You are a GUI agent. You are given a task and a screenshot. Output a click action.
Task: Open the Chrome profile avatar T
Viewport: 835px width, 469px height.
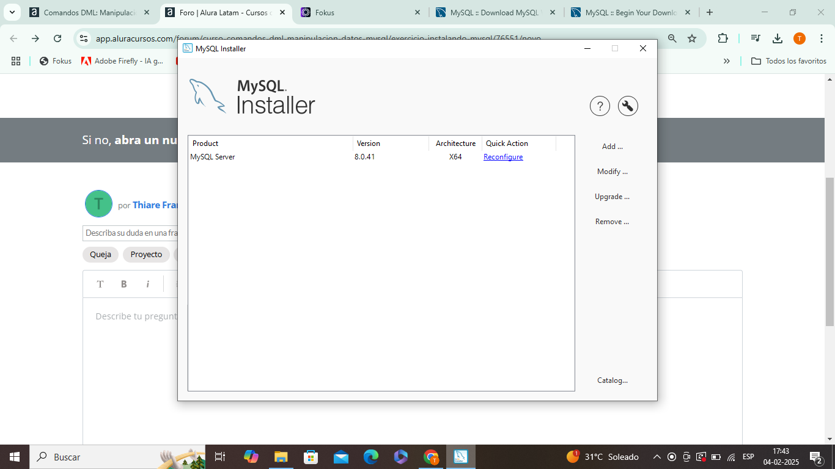[x=800, y=38]
